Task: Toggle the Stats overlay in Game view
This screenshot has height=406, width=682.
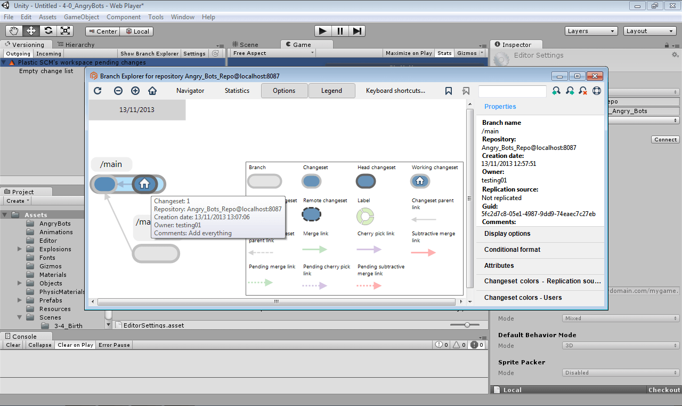Action: pyautogui.click(x=444, y=53)
